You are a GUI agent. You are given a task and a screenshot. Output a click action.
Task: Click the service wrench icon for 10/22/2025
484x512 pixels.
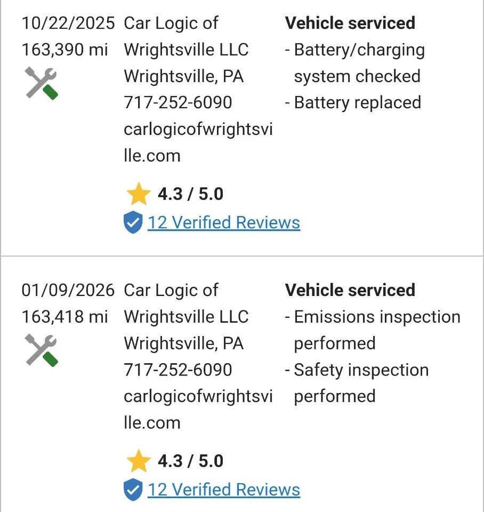[42, 83]
